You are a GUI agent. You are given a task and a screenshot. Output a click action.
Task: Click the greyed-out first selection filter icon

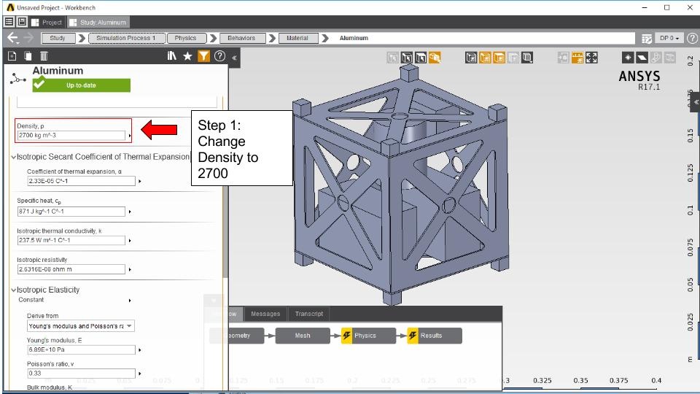[x=393, y=58]
